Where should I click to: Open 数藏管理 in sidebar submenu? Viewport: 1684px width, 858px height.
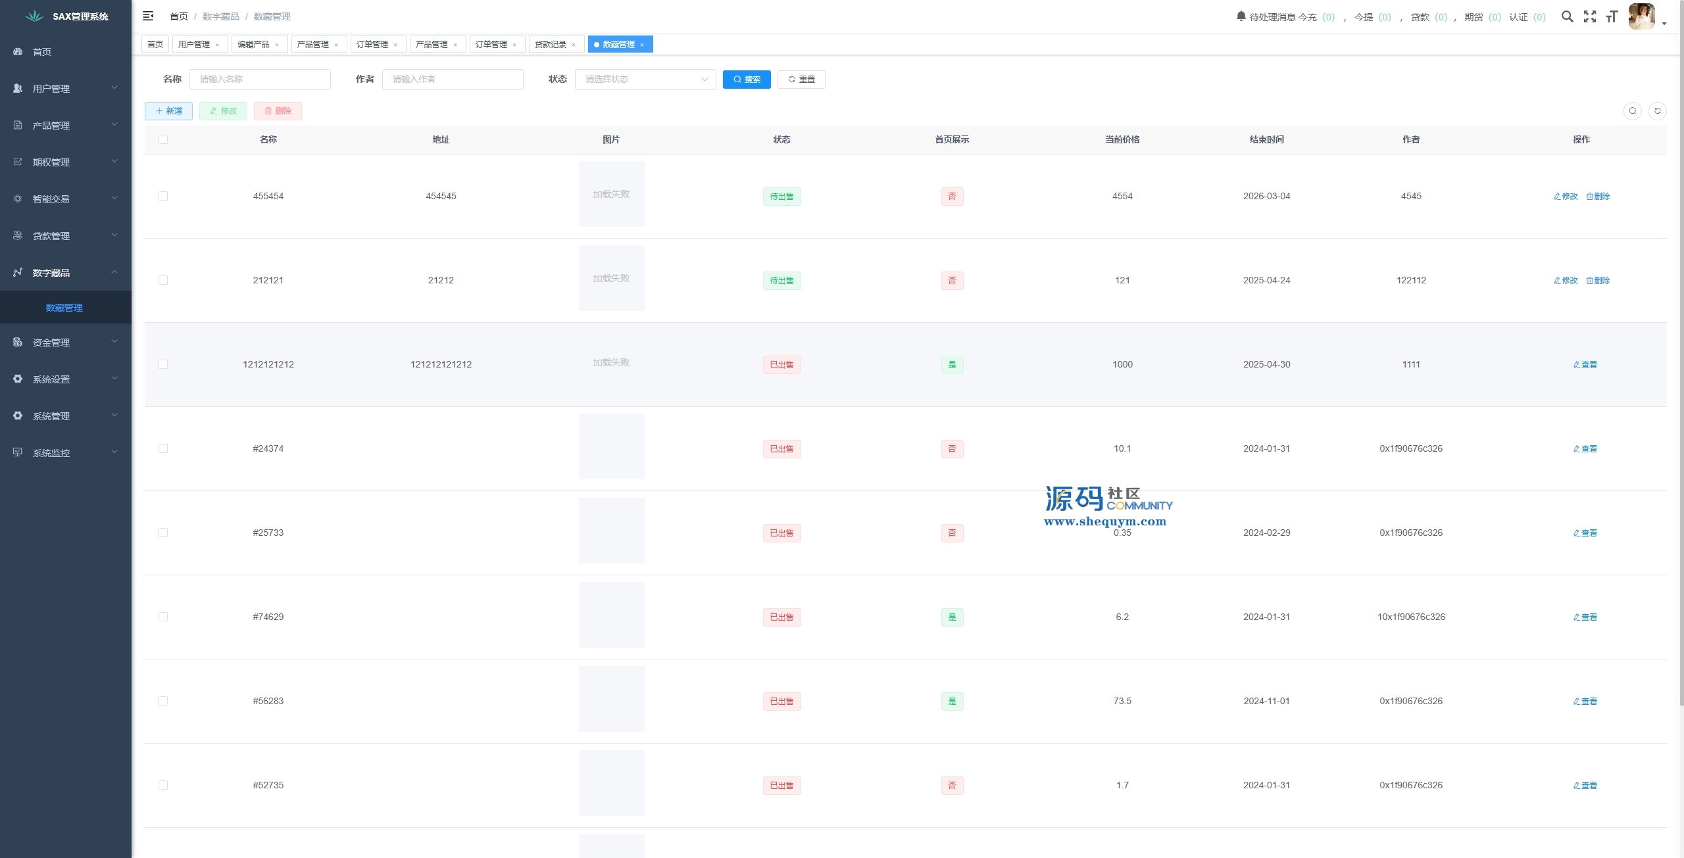point(64,308)
